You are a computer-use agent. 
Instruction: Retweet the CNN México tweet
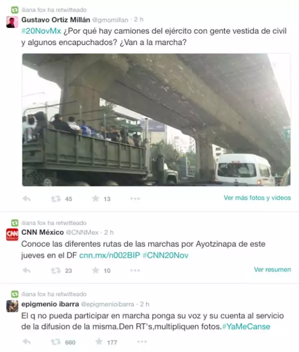tap(56, 270)
